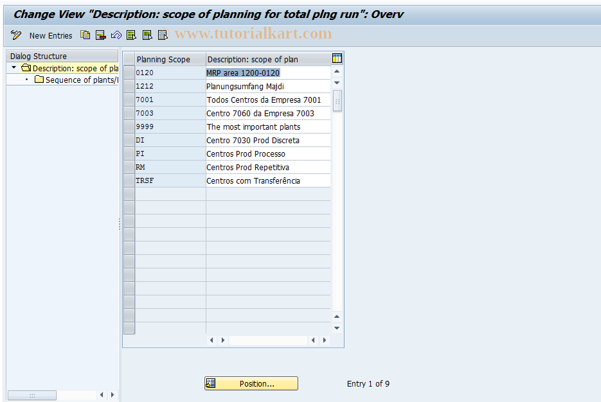Select row marker for Planning Scope 0120
The height and width of the screenshot is (402, 601).
click(129, 73)
